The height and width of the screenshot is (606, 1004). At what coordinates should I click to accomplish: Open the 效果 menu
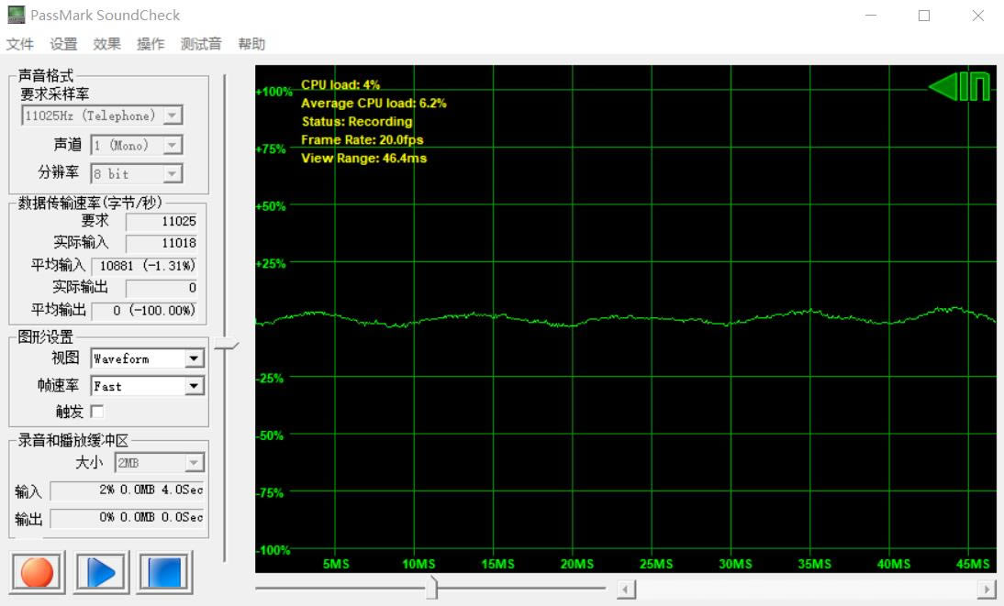click(x=107, y=44)
